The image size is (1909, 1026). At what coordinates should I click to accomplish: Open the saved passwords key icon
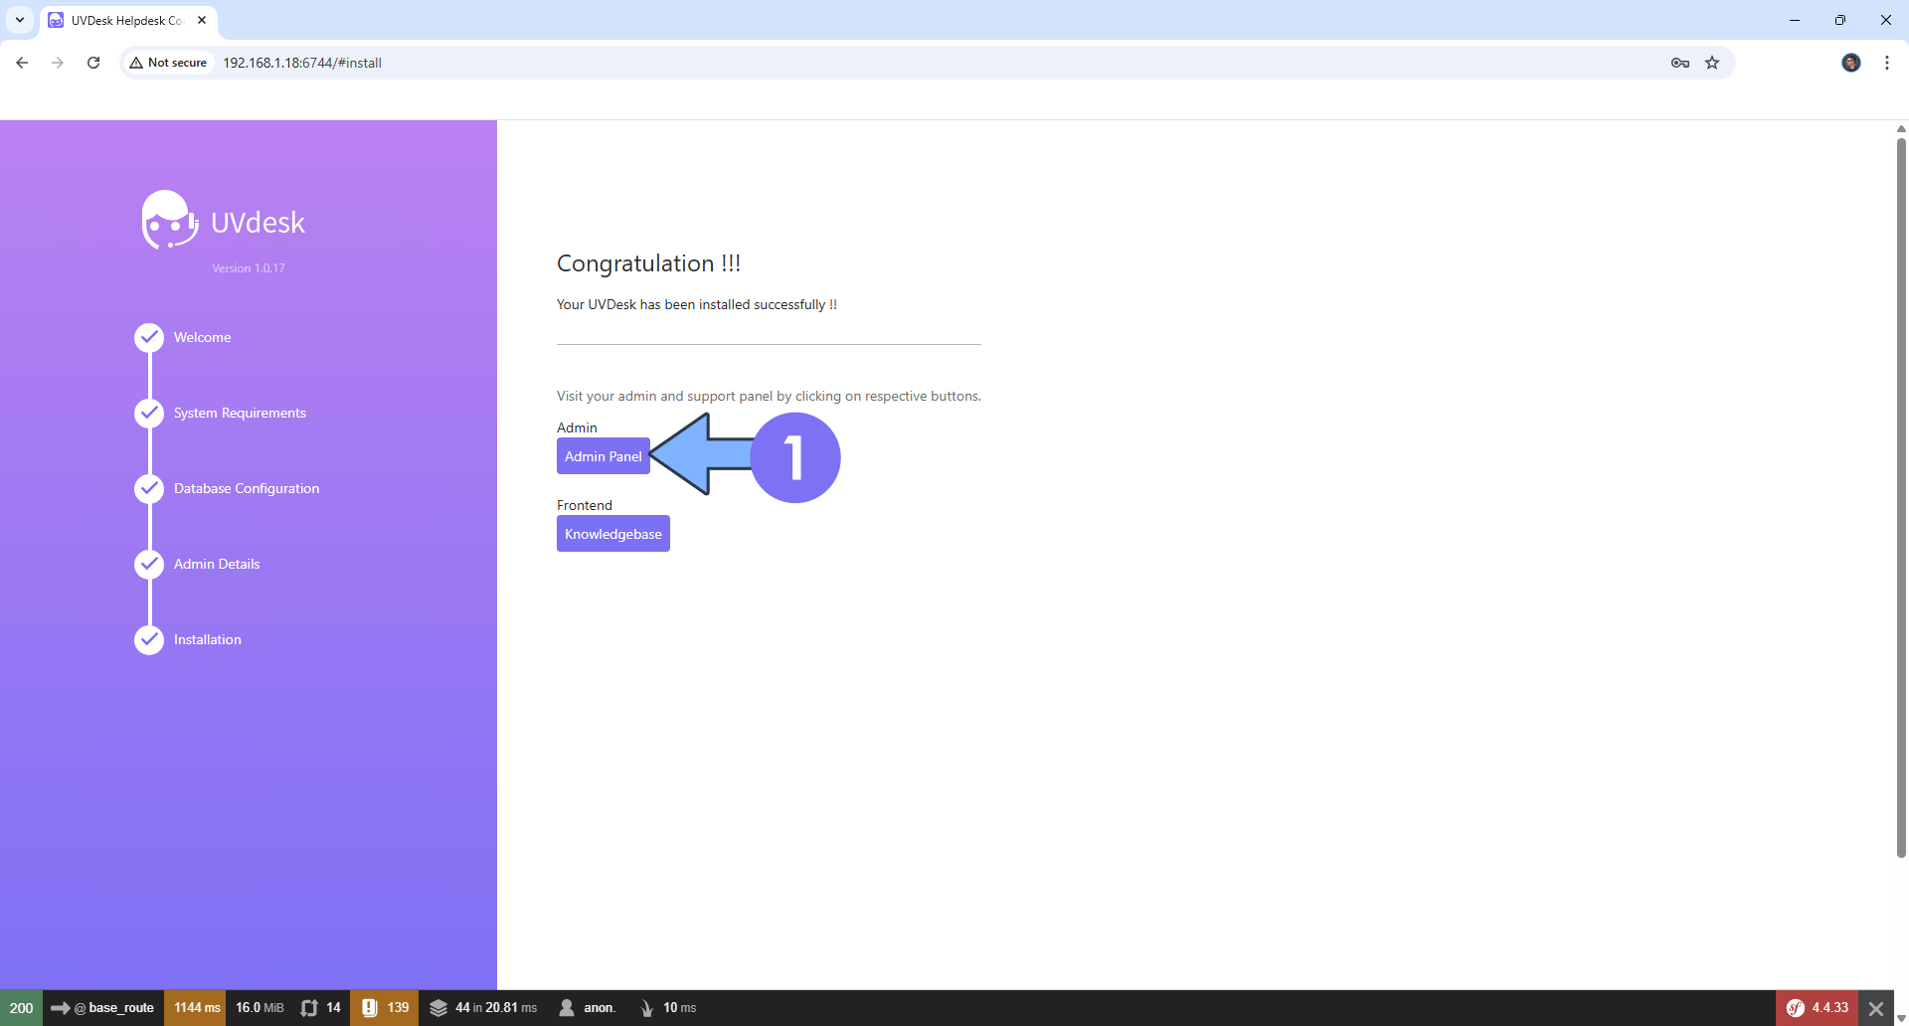[x=1680, y=63]
